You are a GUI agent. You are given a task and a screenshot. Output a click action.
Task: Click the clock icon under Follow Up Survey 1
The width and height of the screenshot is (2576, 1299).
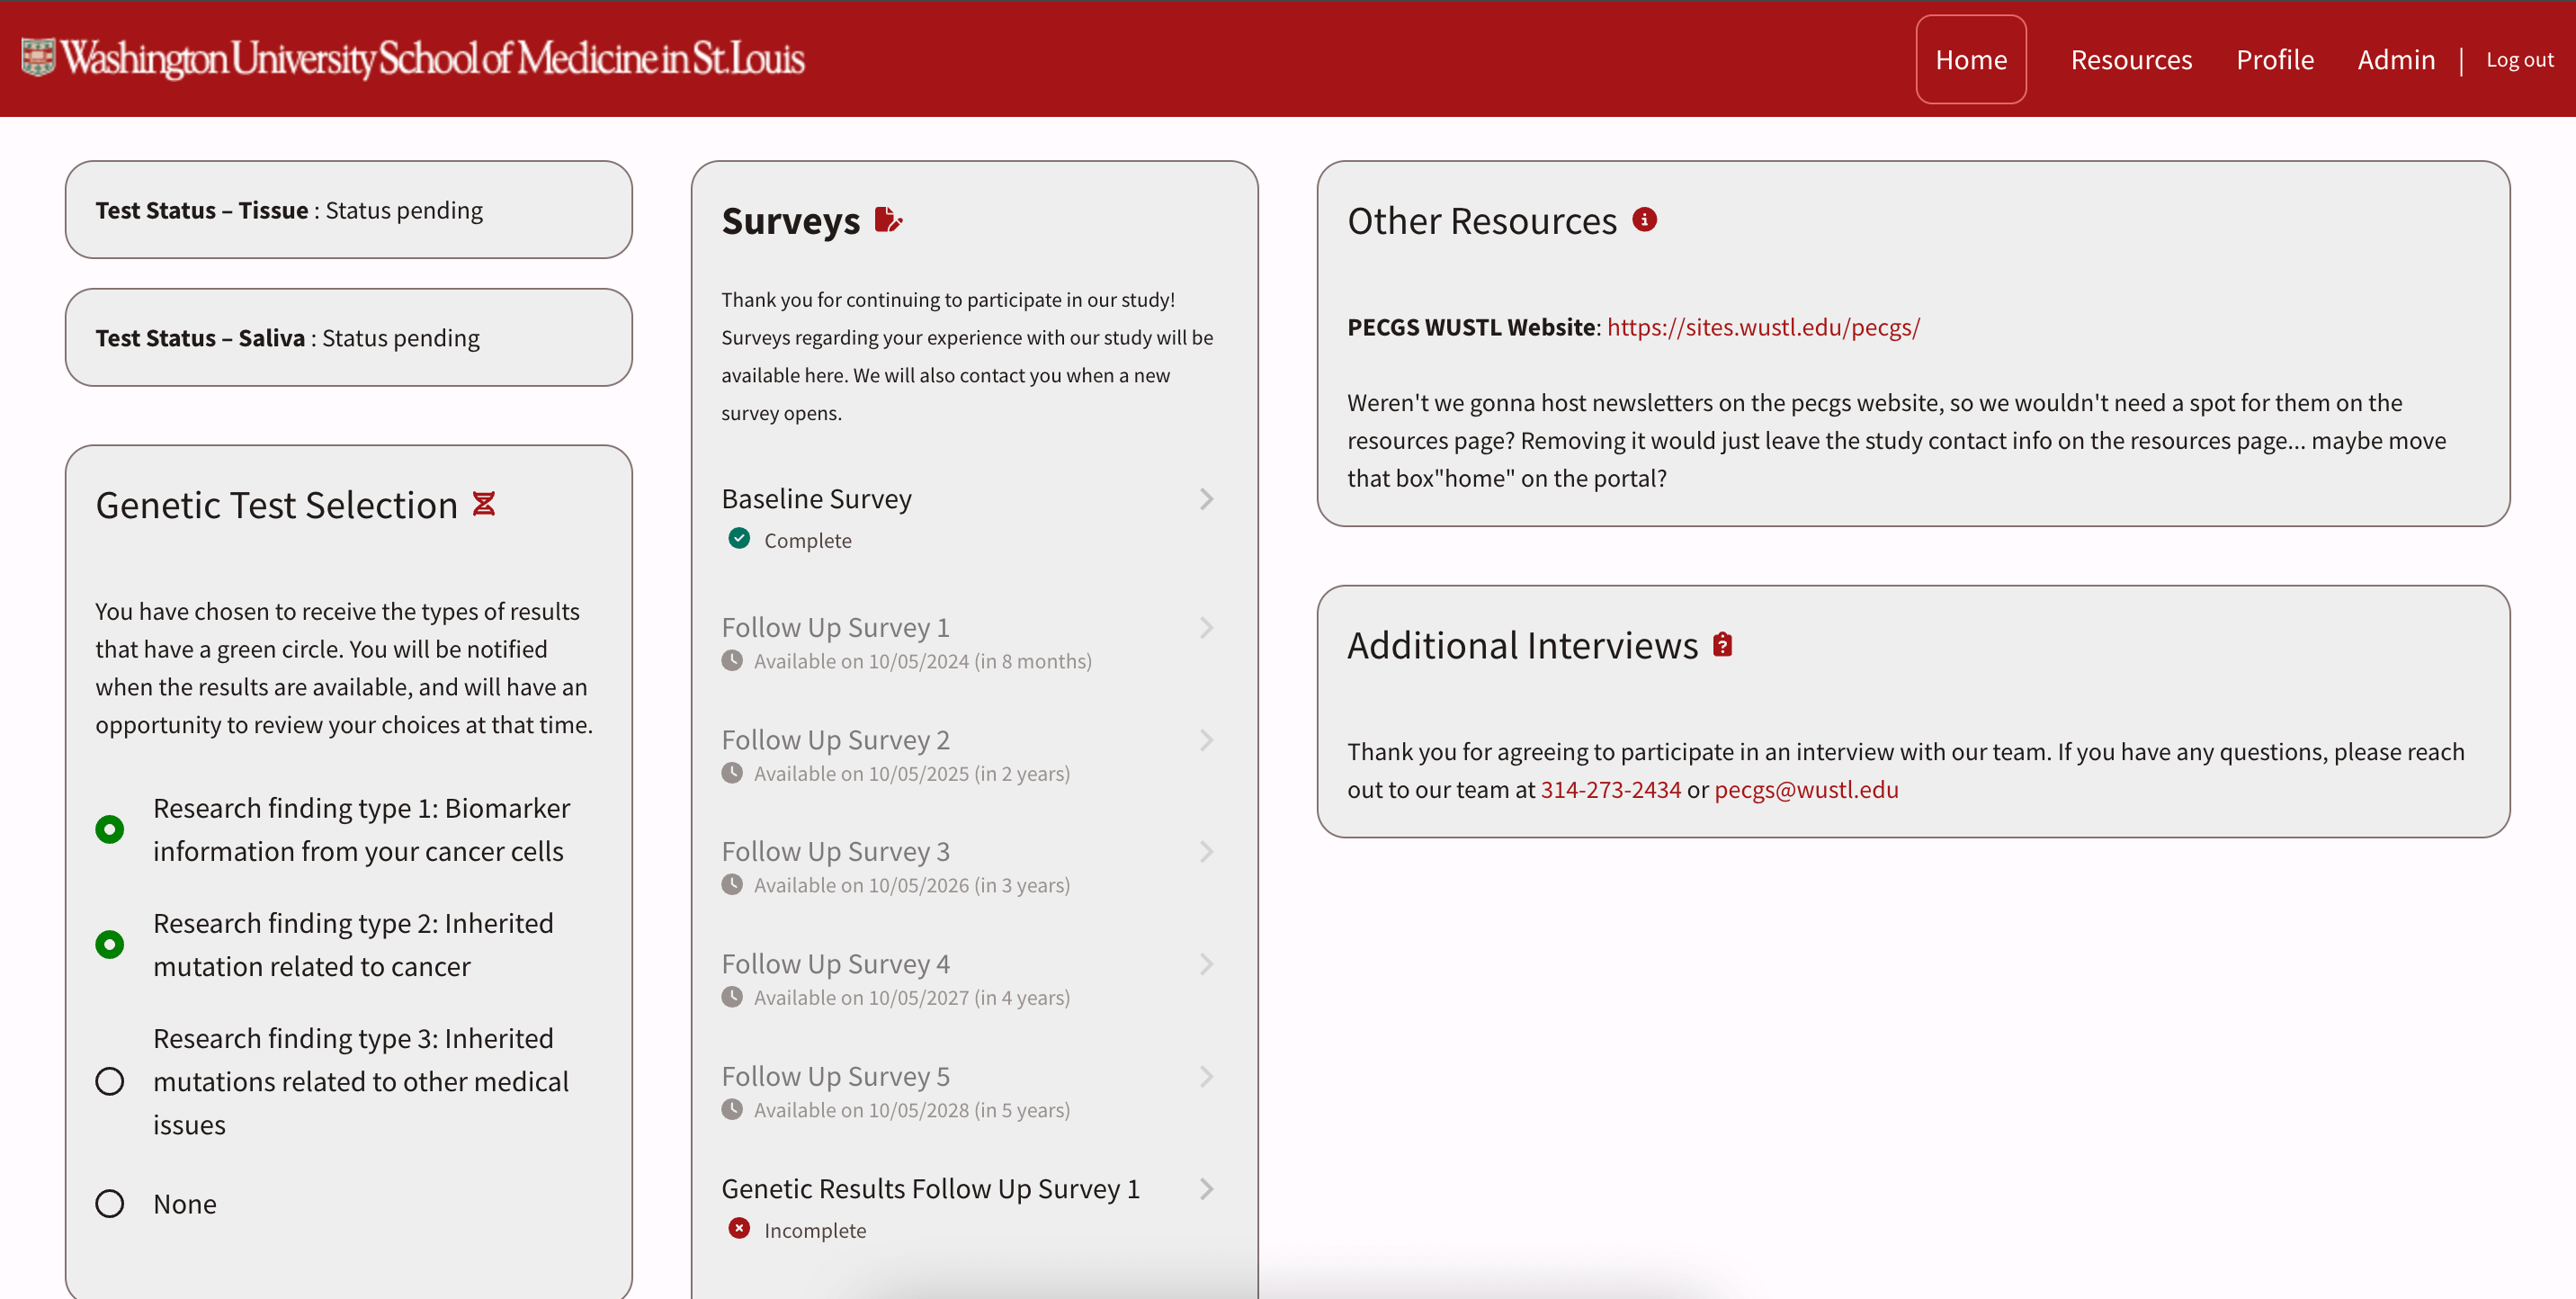click(x=732, y=660)
